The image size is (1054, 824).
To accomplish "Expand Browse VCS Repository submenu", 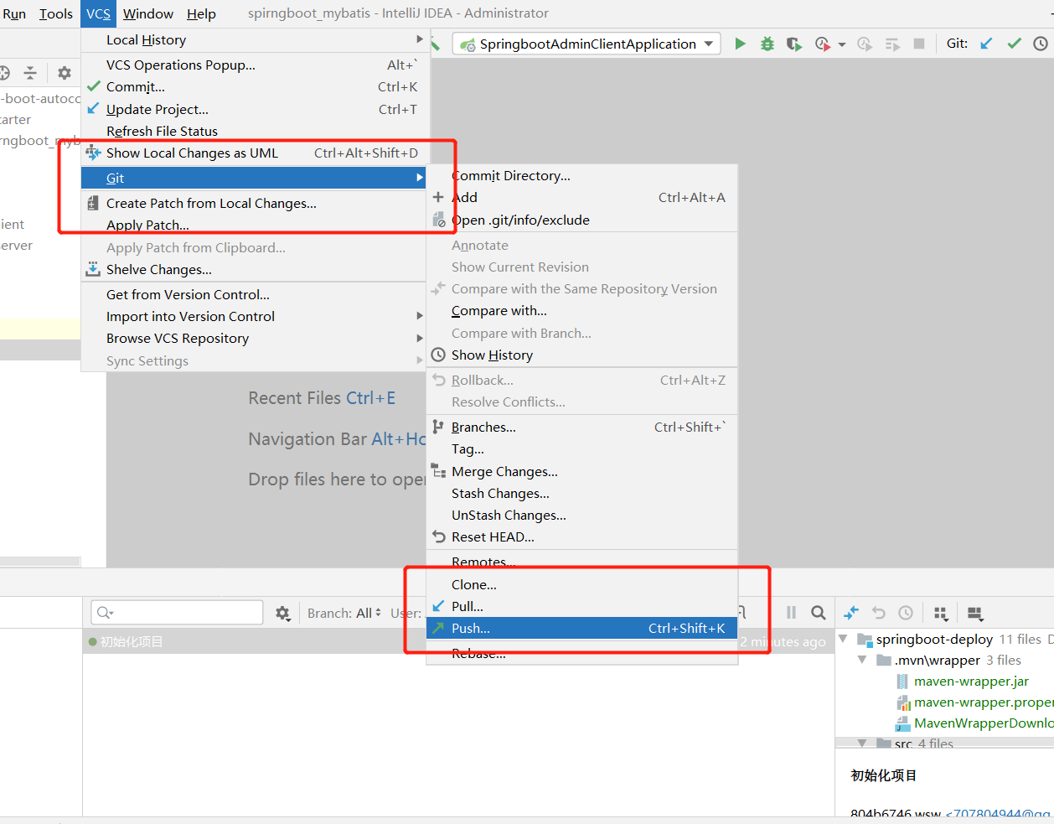I will point(255,338).
